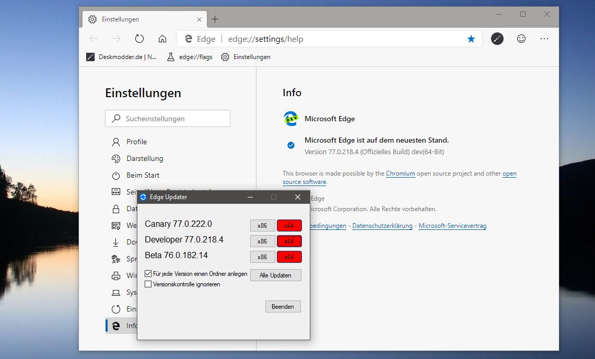Viewport: 595px width, 359px height.
Task: Click the address bar URL
Action: tap(265, 39)
